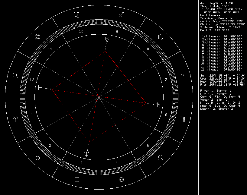Screen dimensions: 247x195
Task: Click house number 10 in the wheel
Action: [x=81, y=32]
